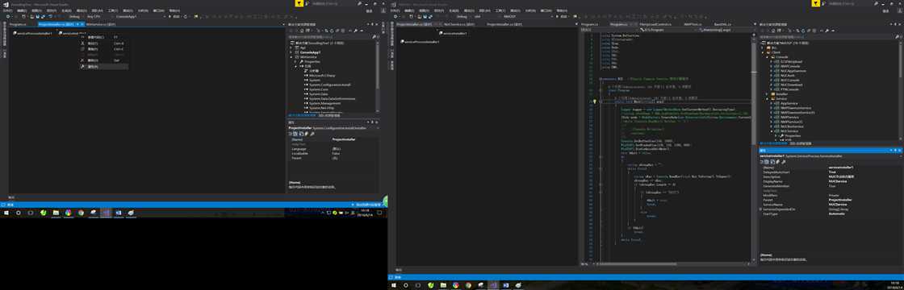The image size is (904, 290).
Task: Click the Property Pages wrench in left Properties panel
Action: 312,134
